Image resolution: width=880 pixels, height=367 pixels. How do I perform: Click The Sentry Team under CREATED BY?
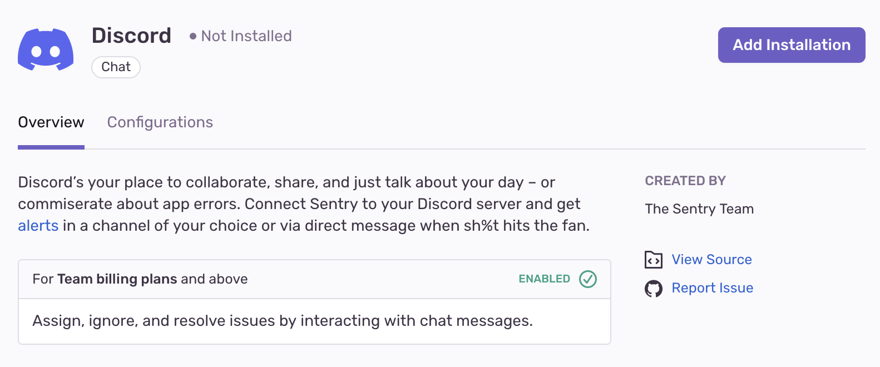pyautogui.click(x=699, y=209)
